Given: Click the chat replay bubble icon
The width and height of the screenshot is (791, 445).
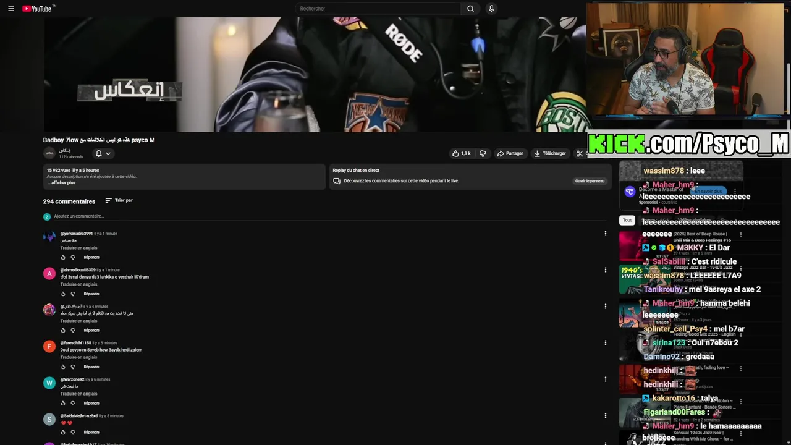Looking at the screenshot, I should click(337, 181).
